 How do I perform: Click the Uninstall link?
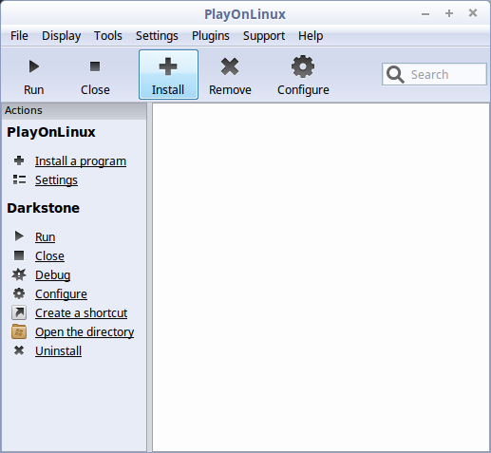pyautogui.click(x=59, y=351)
